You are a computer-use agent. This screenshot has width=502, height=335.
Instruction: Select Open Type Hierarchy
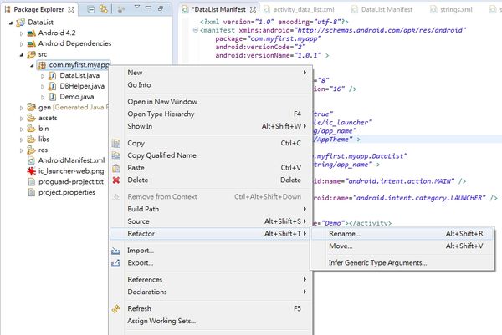(212, 114)
